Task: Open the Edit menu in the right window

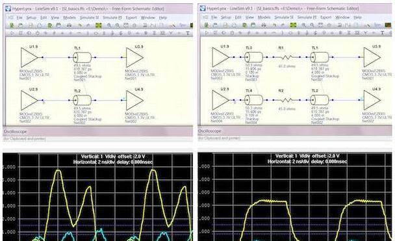Action: click(x=238, y=18)
